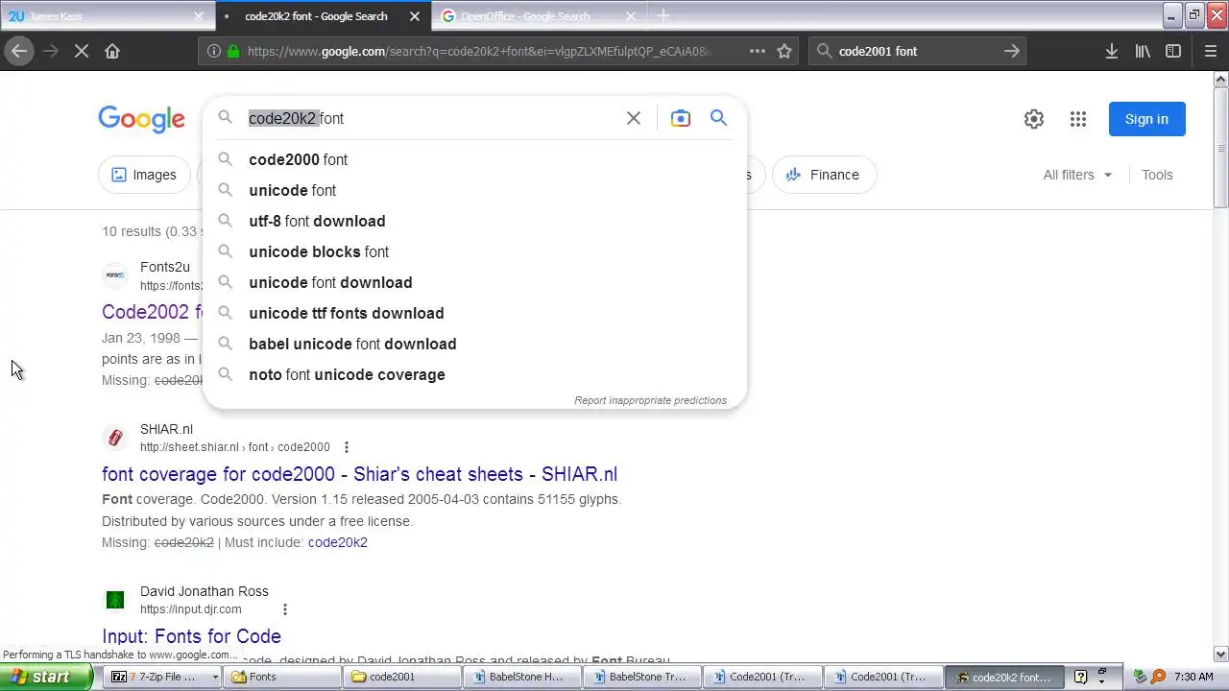Open page actions three-dot menu in address bar

click(x=757, y=51)
